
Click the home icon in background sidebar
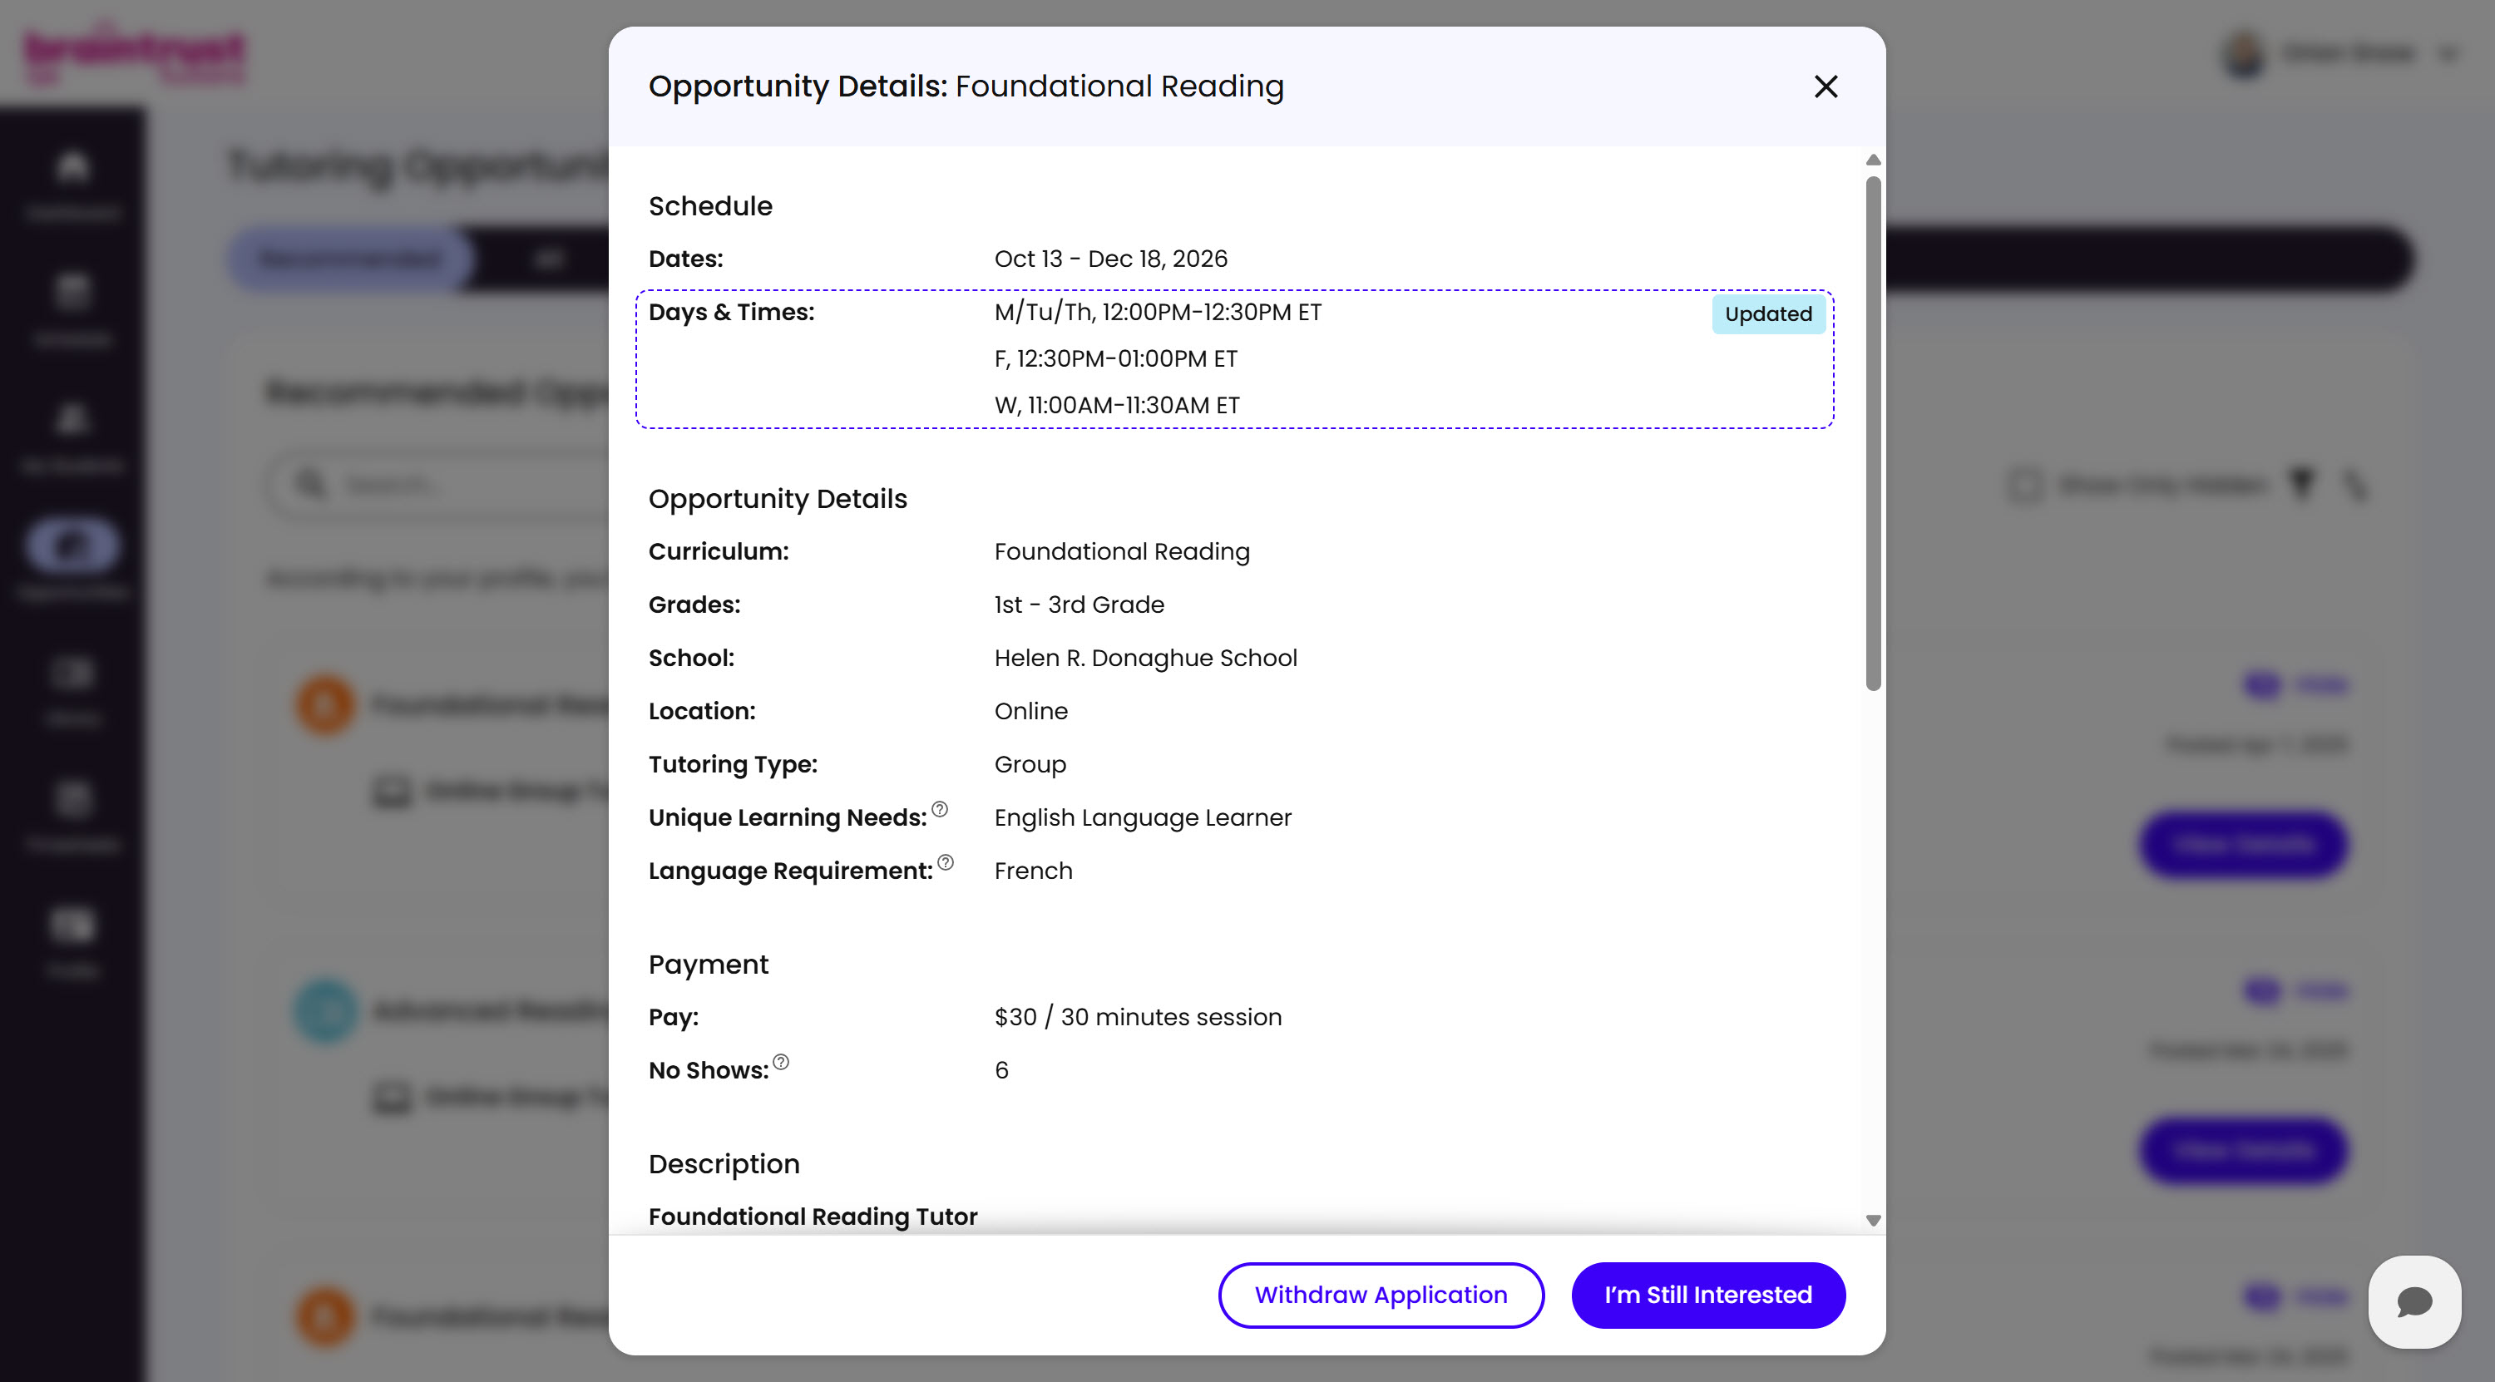click(x=72, y=166)
